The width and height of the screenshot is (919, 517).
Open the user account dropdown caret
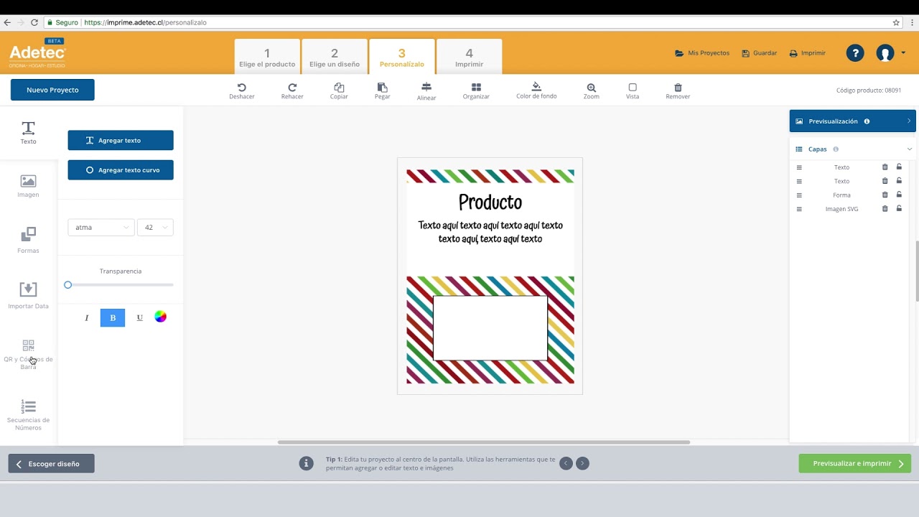pyautogui.click(x=903, y=52)
